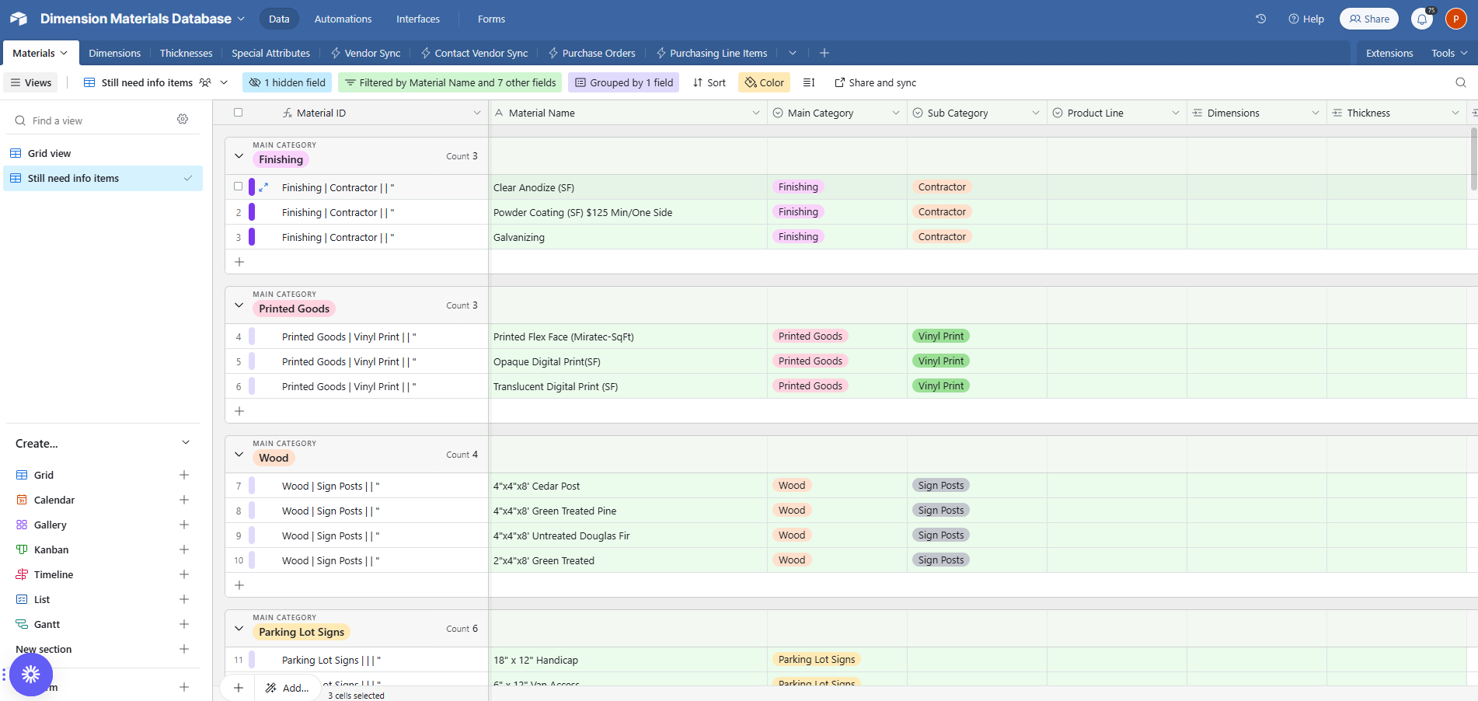Collapse the Printed Goods group

(239, 305)
